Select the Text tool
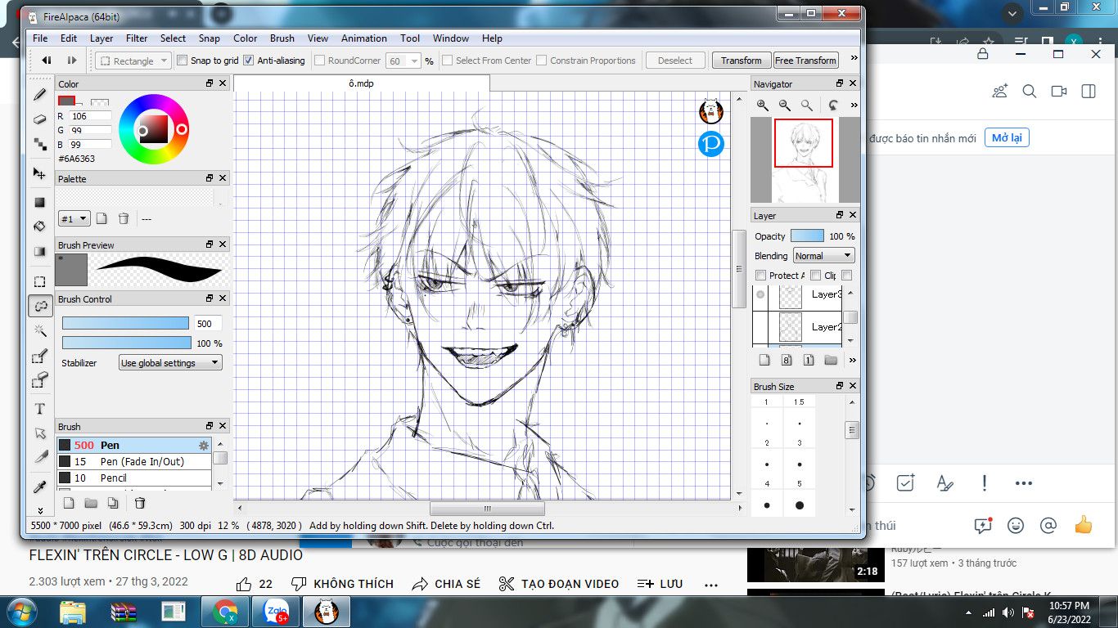This screenshot has height=628, width=1118. point(39,408)
